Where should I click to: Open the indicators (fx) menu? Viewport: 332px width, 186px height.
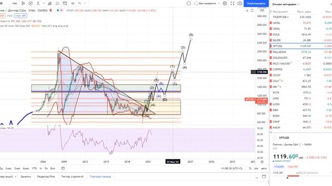(x=38, y=4)
